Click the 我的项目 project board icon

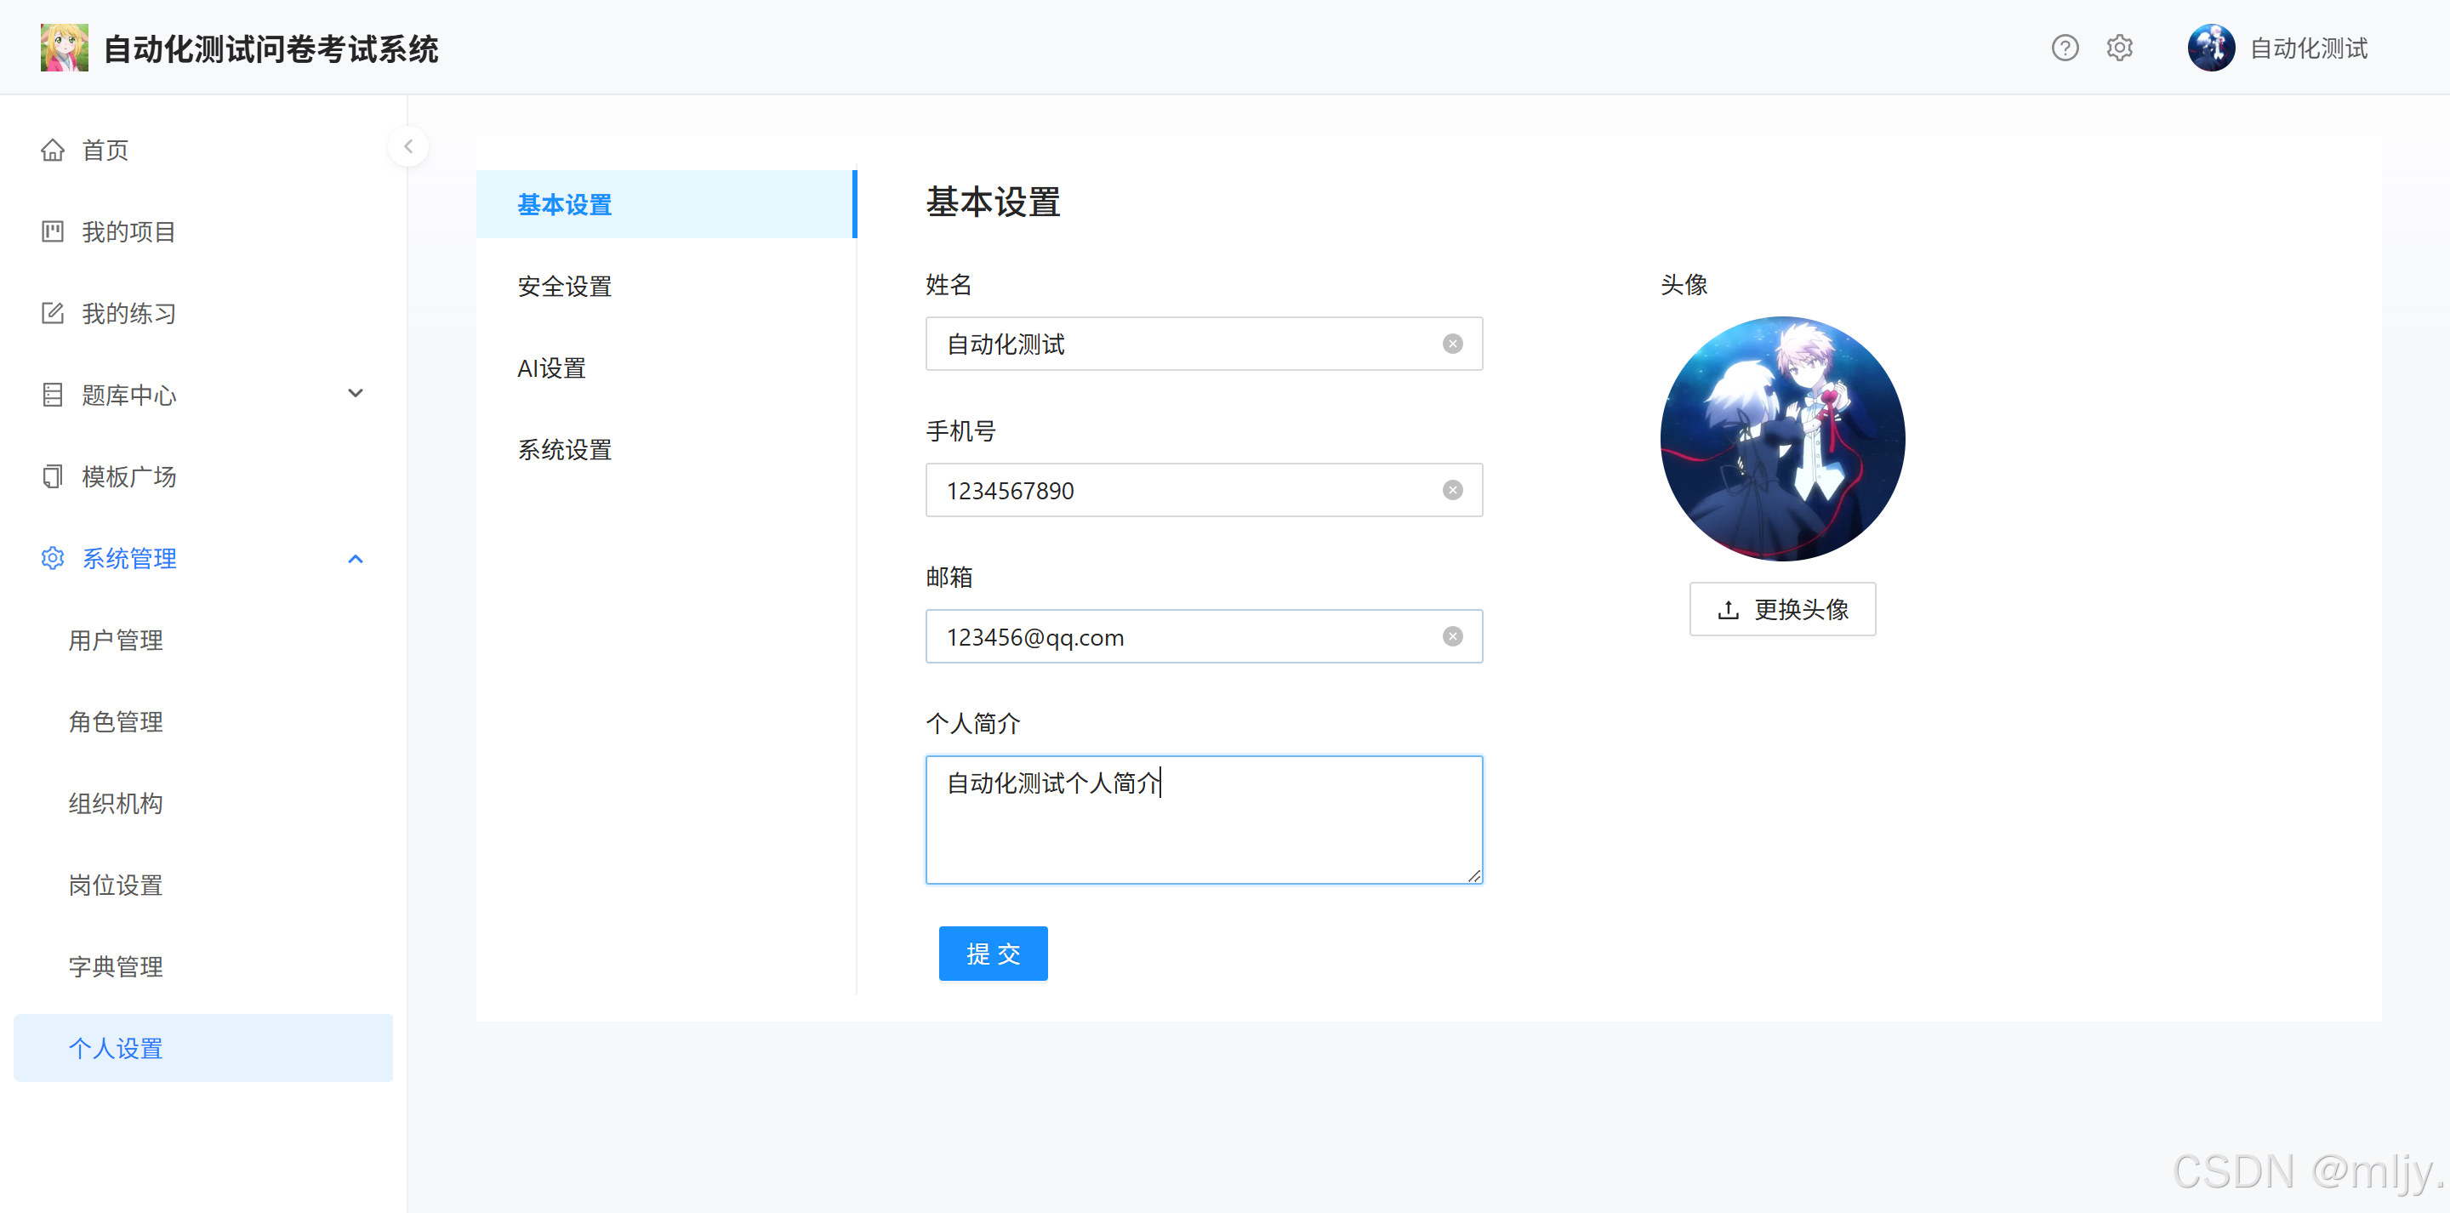point(52,231)
